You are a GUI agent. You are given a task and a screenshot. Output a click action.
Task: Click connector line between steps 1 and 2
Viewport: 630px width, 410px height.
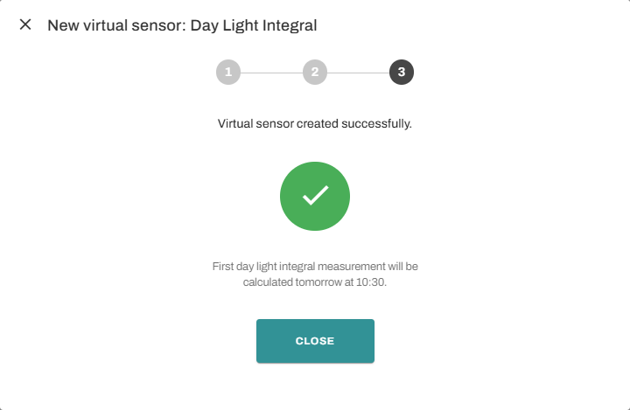coord(271,73)
